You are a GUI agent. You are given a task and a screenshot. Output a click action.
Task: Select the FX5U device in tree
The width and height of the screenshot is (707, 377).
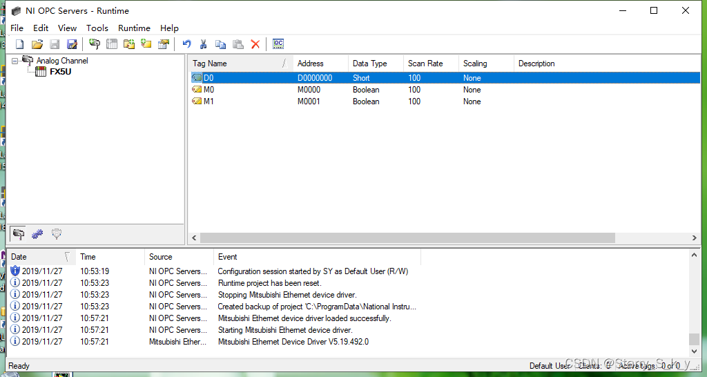pyautogui.click(x=61, y=71)
